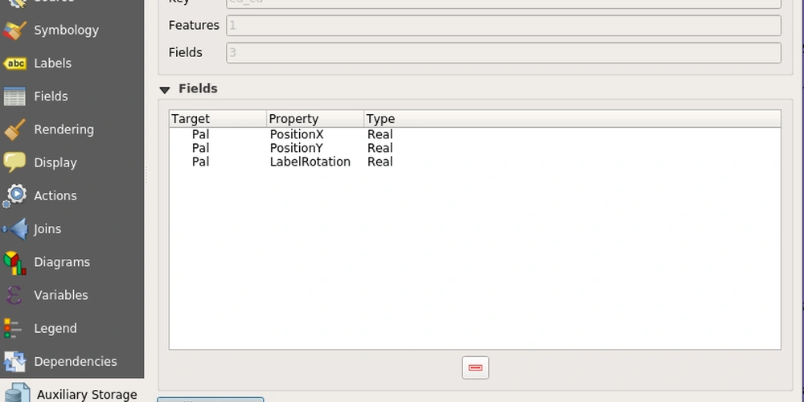Open the Dependencies arrows icon
The height and width of the screenshot is (402, 804).
point(14,362)
